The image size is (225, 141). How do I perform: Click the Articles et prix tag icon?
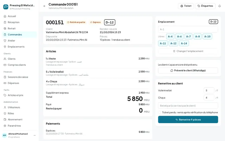pyautogui.click(x=5, y=95)
